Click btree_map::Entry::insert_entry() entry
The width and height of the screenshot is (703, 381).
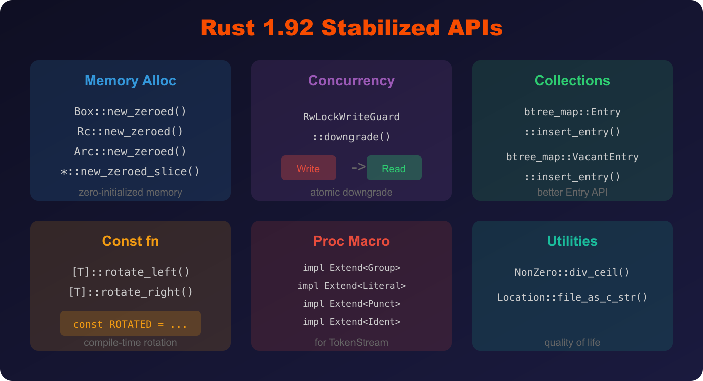click(572, 122)
